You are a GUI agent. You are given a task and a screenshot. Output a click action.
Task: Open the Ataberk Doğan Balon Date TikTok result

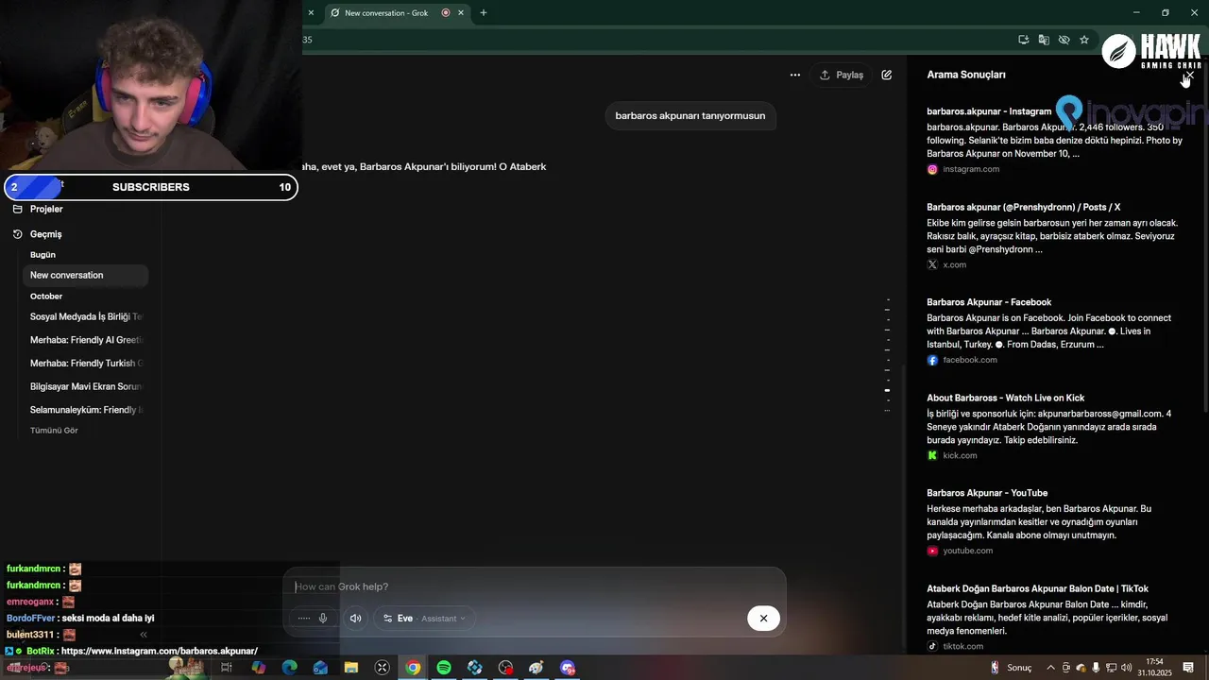(x=1037, y=588)
